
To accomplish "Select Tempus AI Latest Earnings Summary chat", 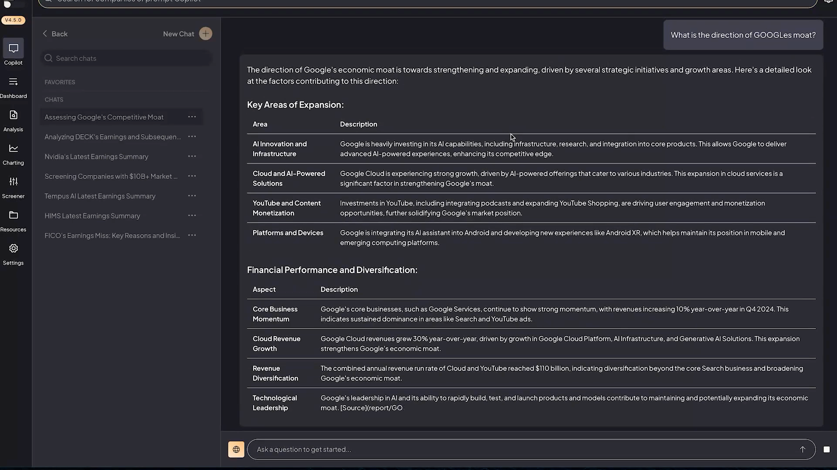I will [x=100, y=196].
